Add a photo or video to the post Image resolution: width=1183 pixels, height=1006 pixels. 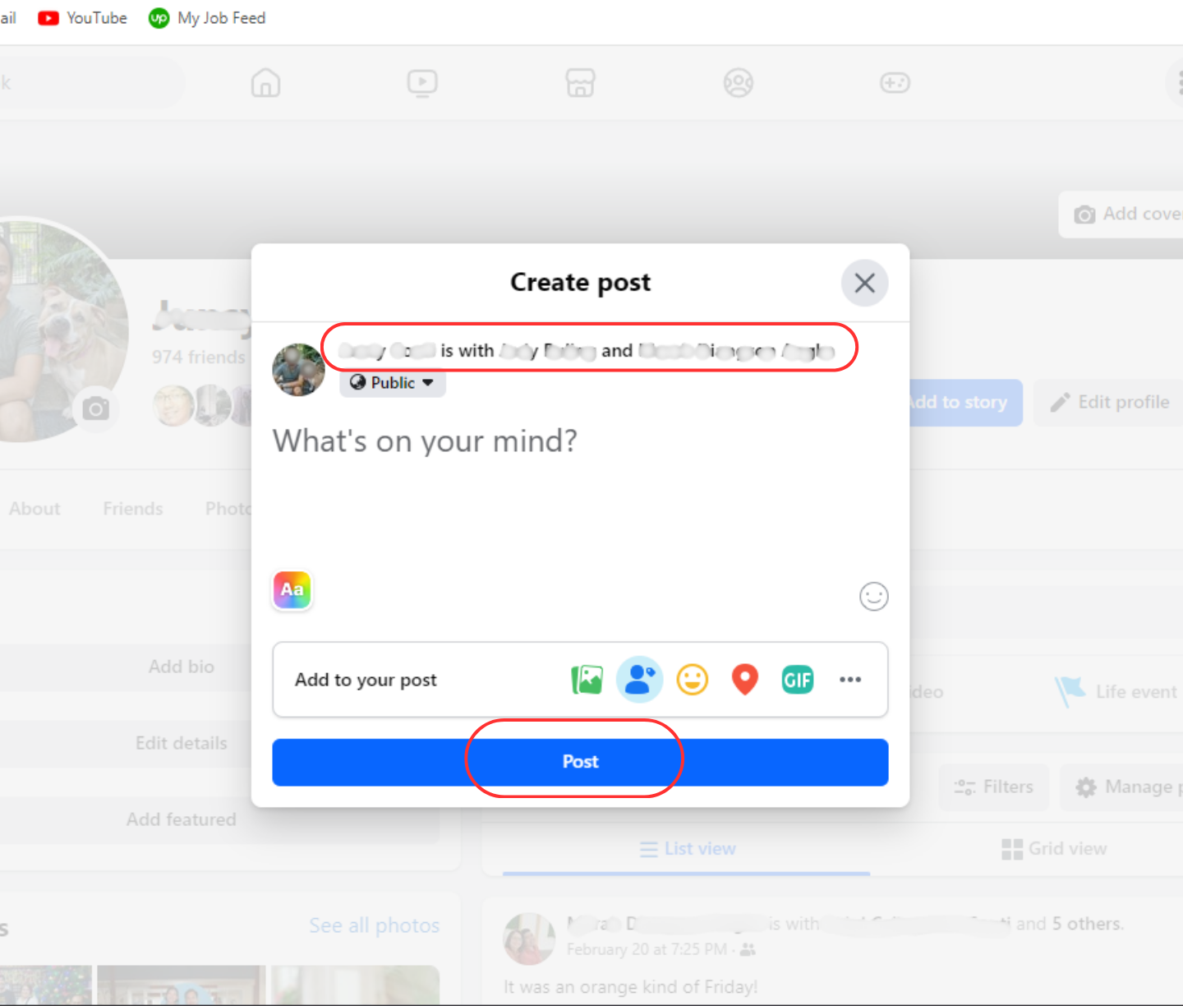click(x=587, y=680)
